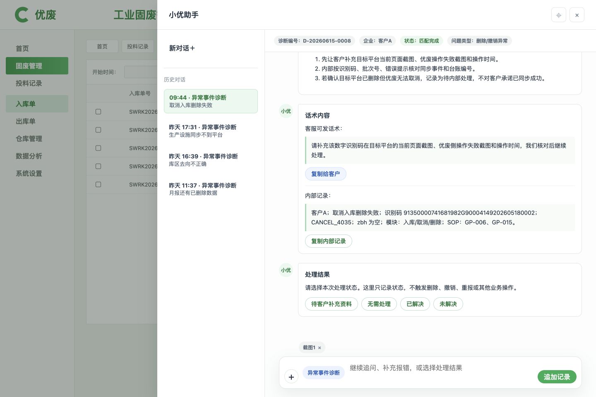Tick the third SWRK2026 row checkbox
This screenshot has width=596, height=397.
(x=98, y=148)
